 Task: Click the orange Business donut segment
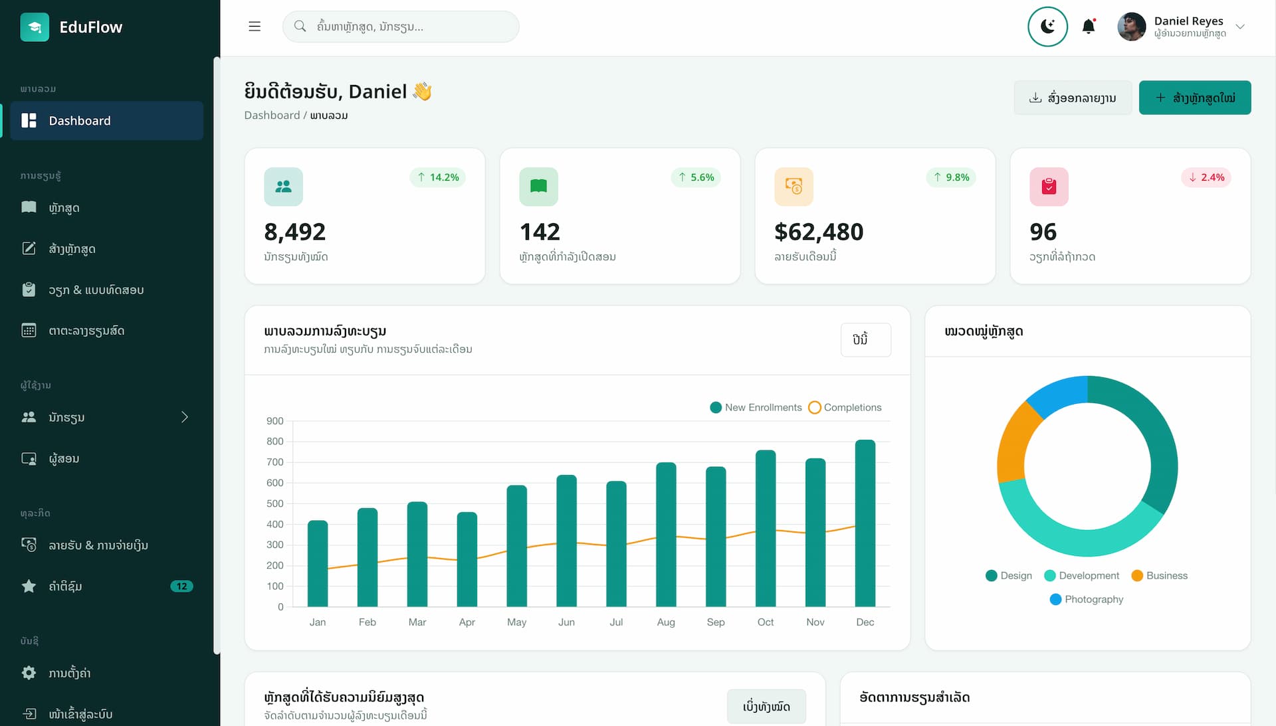tap(1014, 444)
